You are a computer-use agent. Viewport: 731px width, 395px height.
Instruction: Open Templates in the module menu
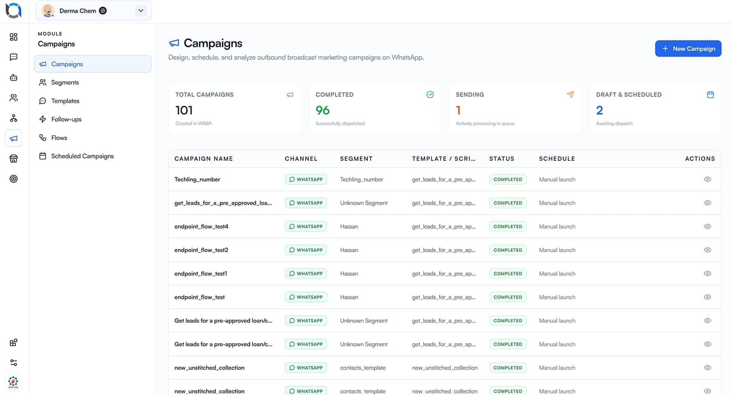click(93, 101)
